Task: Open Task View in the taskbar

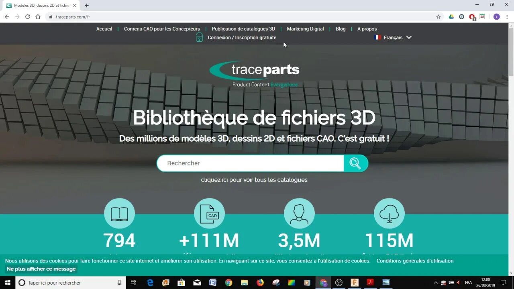Action: [134, 283]
